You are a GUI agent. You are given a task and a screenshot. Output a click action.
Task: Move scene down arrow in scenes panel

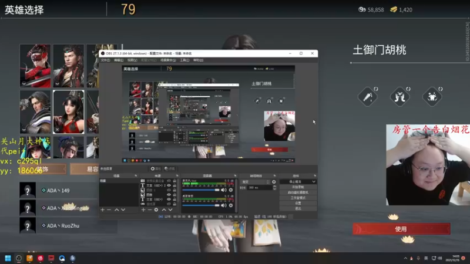coord(123,210)
